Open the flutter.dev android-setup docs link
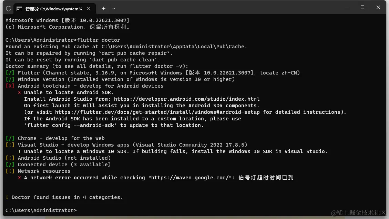This screenshot has width=389, height=219. [157, 112]
